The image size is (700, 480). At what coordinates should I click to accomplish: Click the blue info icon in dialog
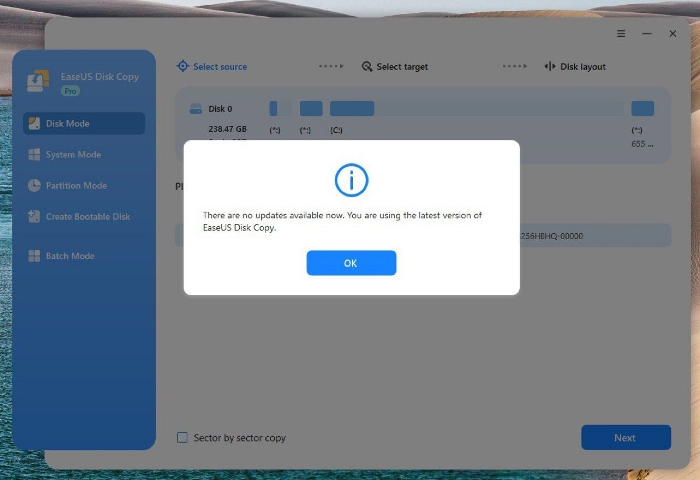(351, 180)
